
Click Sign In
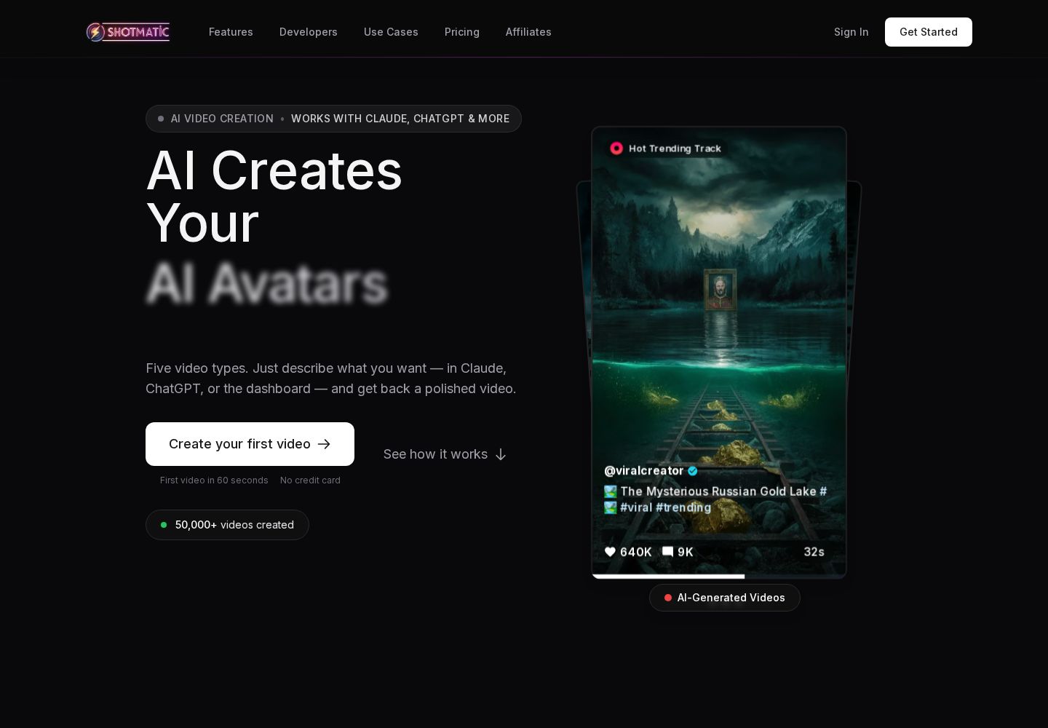pos(851,32)
